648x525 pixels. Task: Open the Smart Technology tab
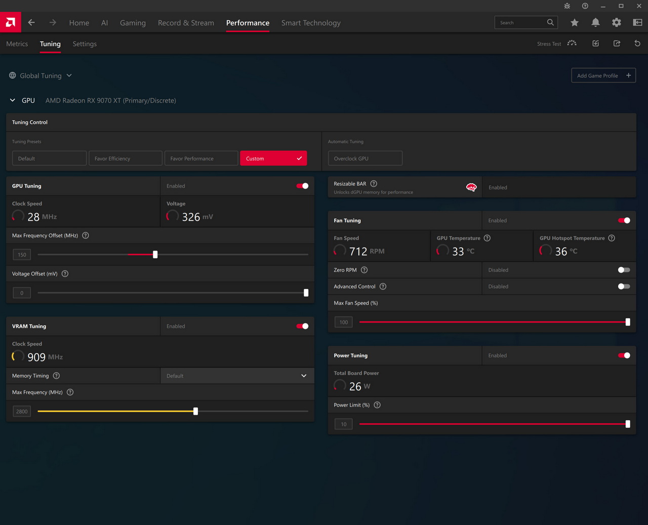pyautogui.click(x=311, y=23)
